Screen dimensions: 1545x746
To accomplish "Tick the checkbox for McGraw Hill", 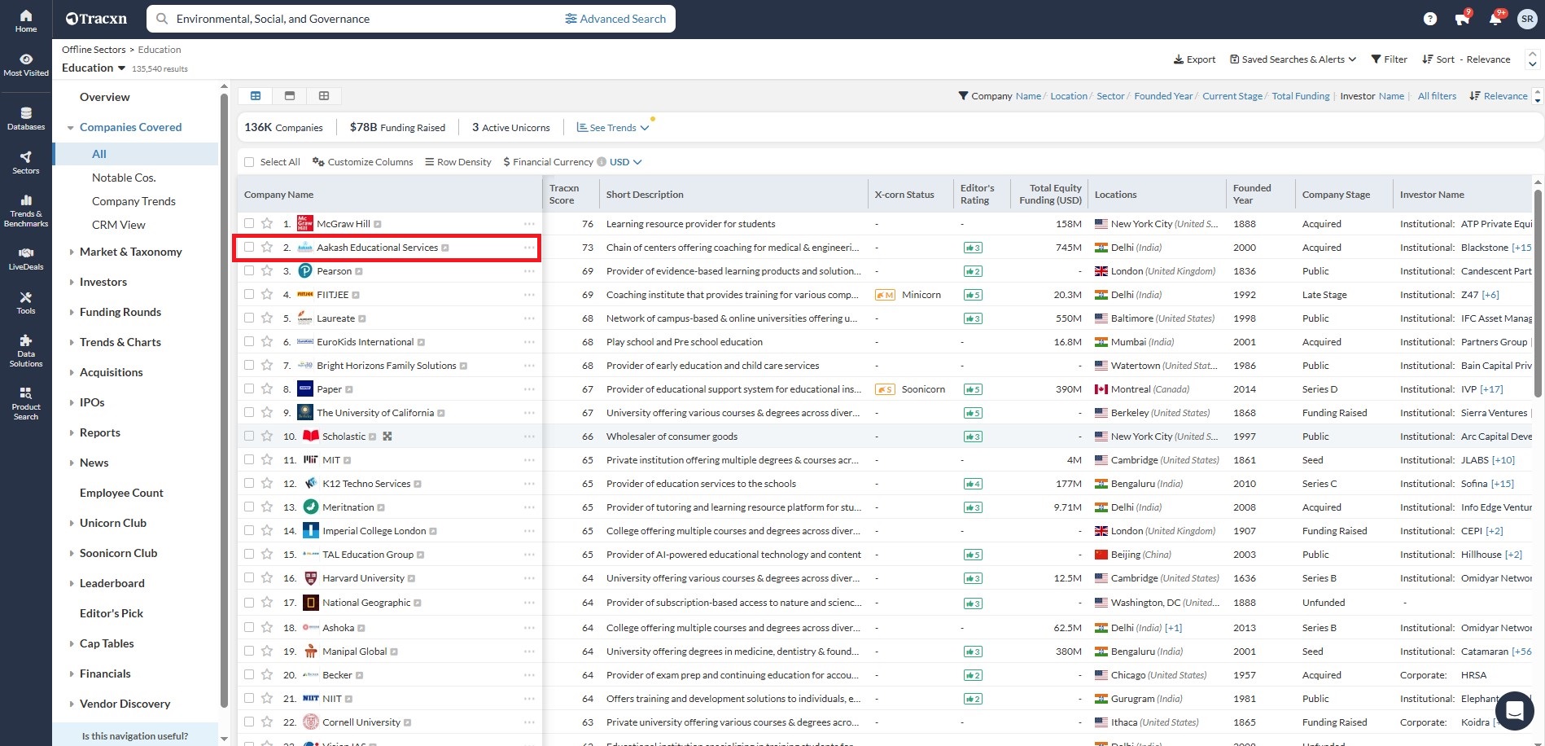I will [x=249, y=224].
